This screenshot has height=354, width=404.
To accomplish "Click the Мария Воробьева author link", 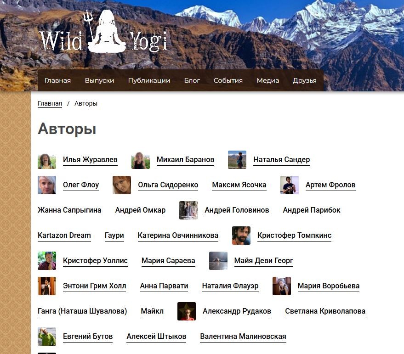I will click(x=329, y=286).
